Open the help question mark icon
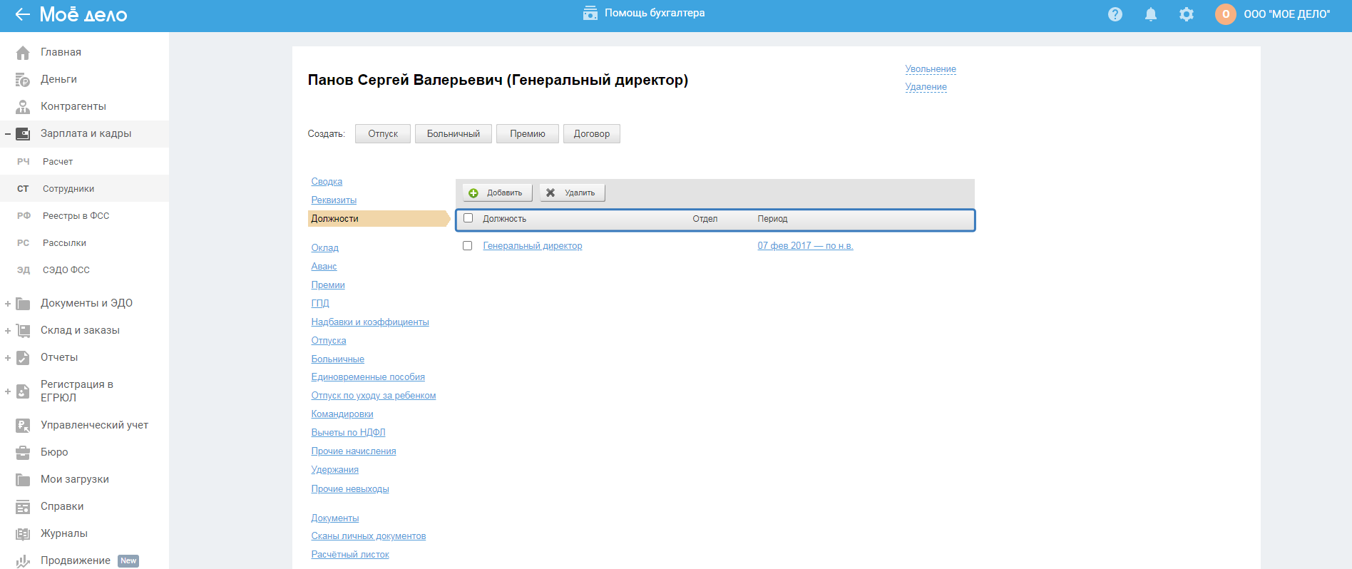This screenshot has width=1352, height=569. 1115,14
